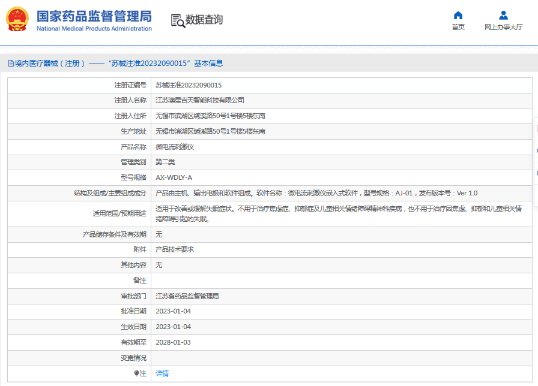The width and height of the screenshot is (538, 386).
Task: Click the 型号规格 value AX-WDLY-A
Action: point(174,177)
